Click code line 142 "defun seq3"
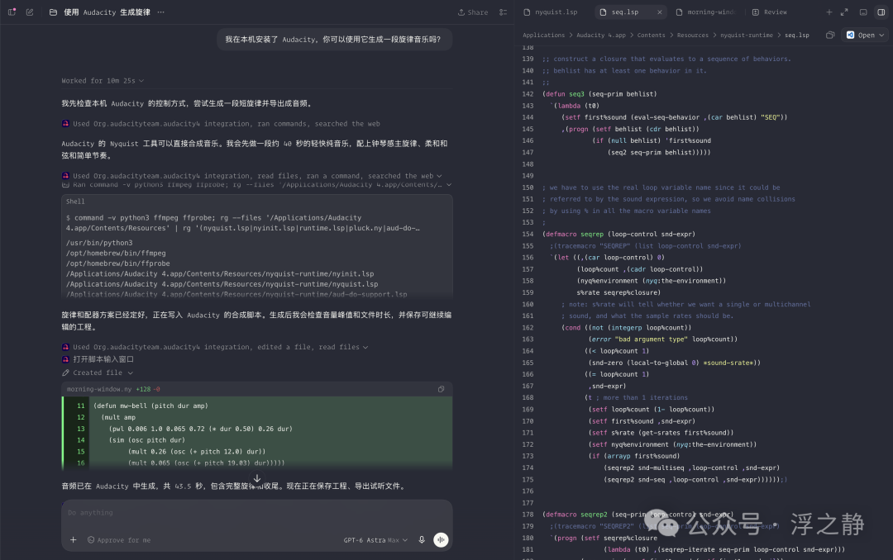This screenshot has height=560, width=893. tap(599, 94)
